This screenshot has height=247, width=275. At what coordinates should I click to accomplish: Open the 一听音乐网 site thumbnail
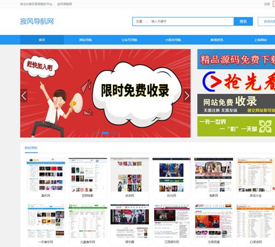(x=46, y=221)
